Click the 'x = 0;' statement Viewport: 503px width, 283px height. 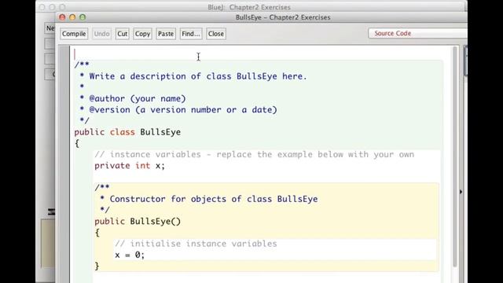pos(130,255)
